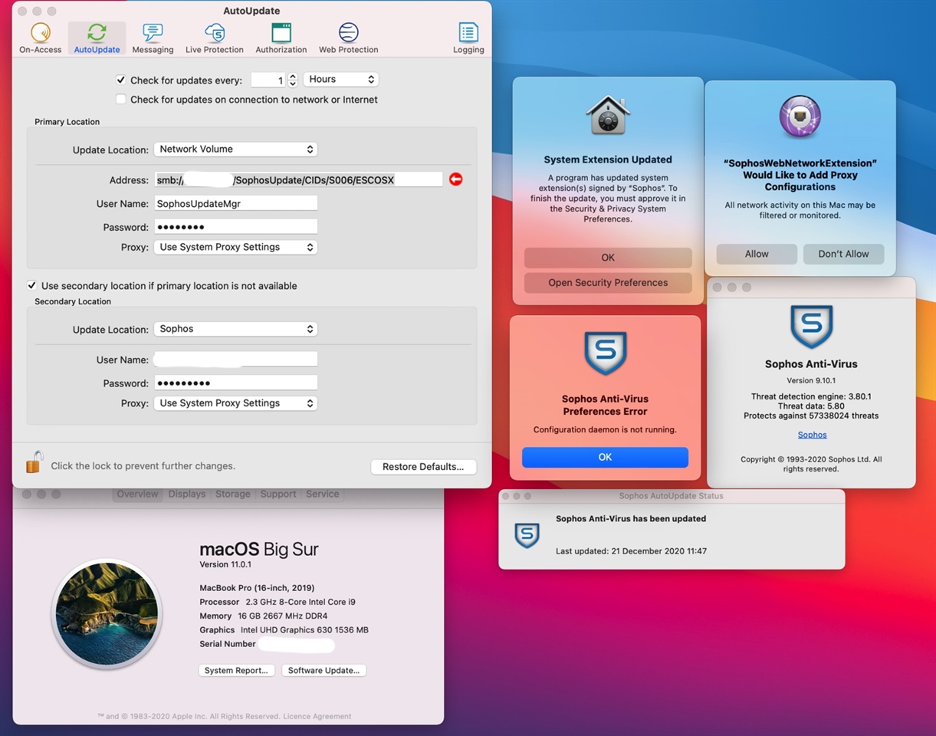Open primary location Proxy dropdown
Viewport: 936px width, 736px height.
point(235,248)
